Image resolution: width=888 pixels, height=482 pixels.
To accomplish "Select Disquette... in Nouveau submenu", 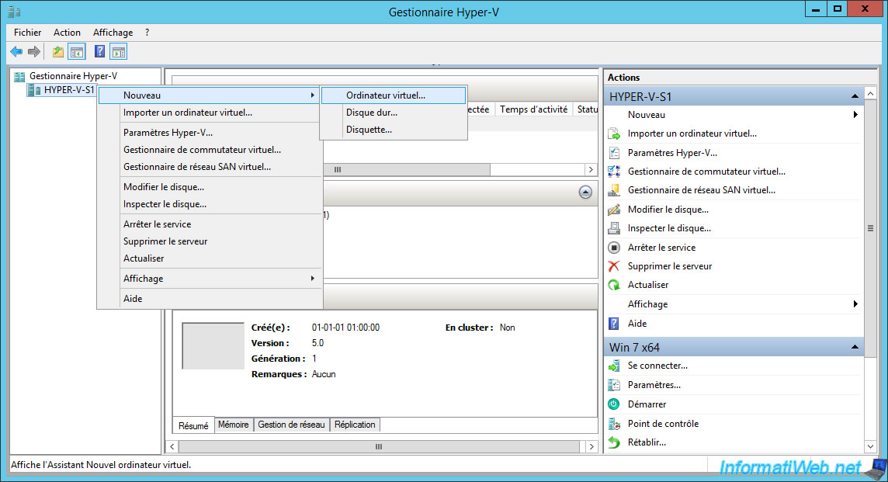I will point(394,130).
